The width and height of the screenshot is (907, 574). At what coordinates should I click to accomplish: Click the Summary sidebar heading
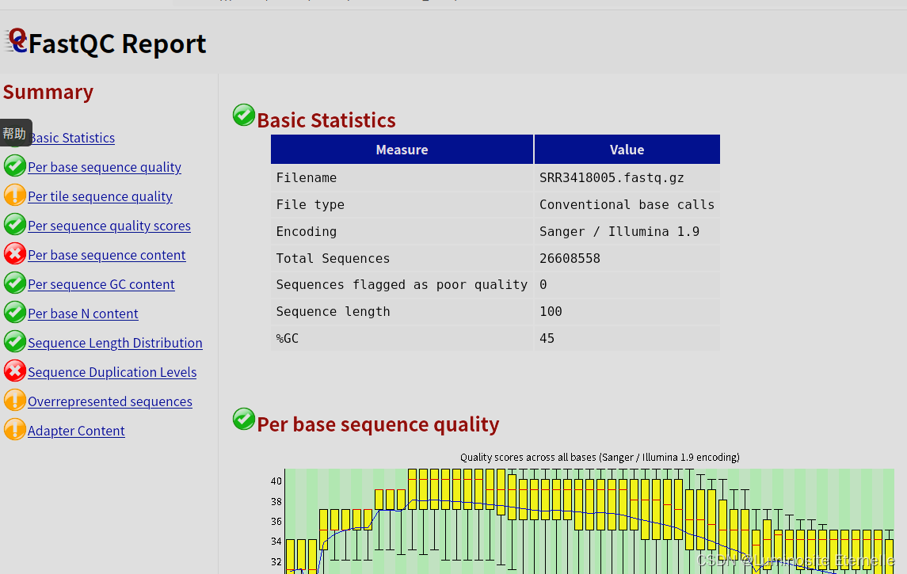click(x=48, y=92)
